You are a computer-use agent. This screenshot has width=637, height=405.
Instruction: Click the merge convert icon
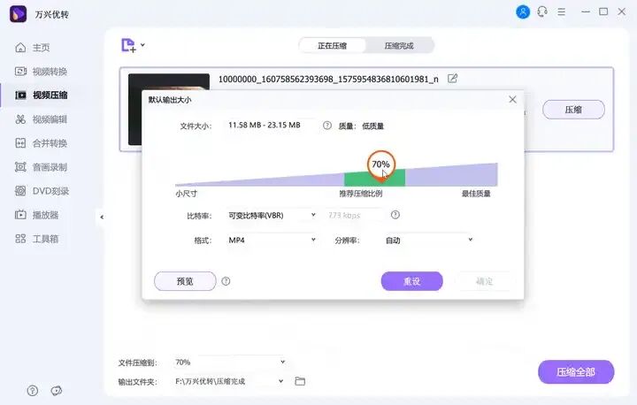tap(20, 143)
